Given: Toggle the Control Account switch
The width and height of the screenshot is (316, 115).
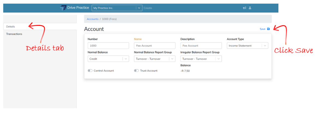Looking at the screenshot, I should (x=90, y=71).
